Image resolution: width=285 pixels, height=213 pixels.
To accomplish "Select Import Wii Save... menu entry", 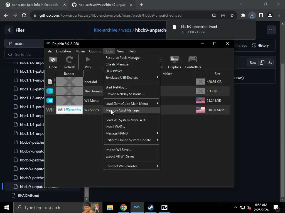I will 131,150.
